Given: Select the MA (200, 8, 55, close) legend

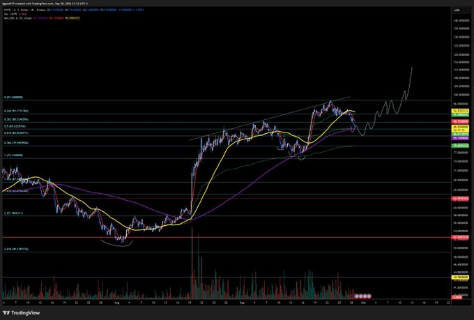Looking at the screenshot, I should 18,18.
